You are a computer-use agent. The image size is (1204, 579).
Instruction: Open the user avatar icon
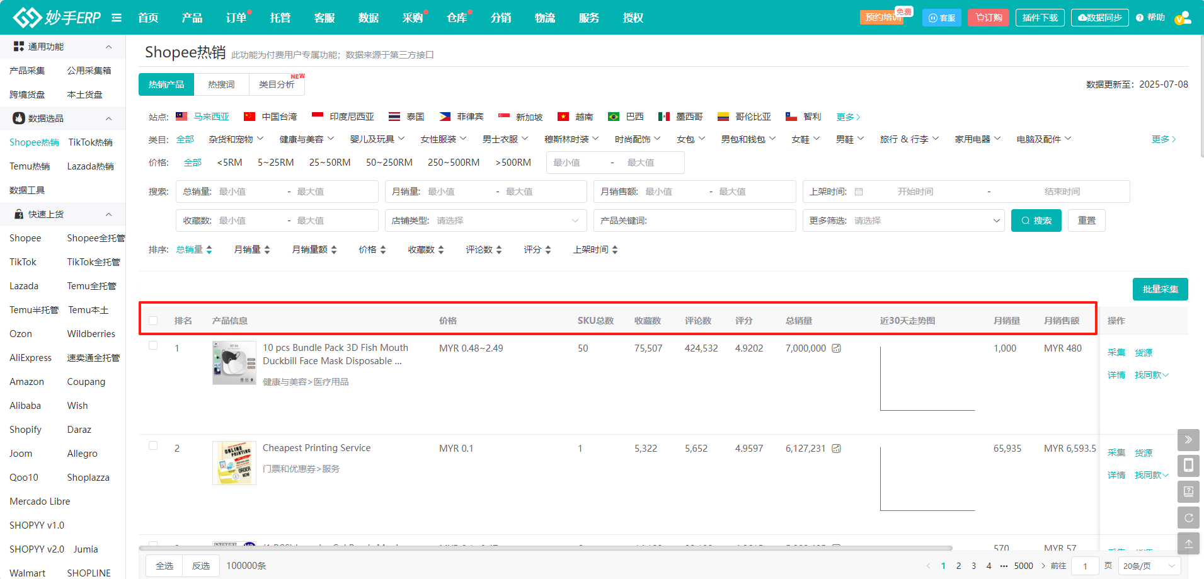tap(1183, 18)
